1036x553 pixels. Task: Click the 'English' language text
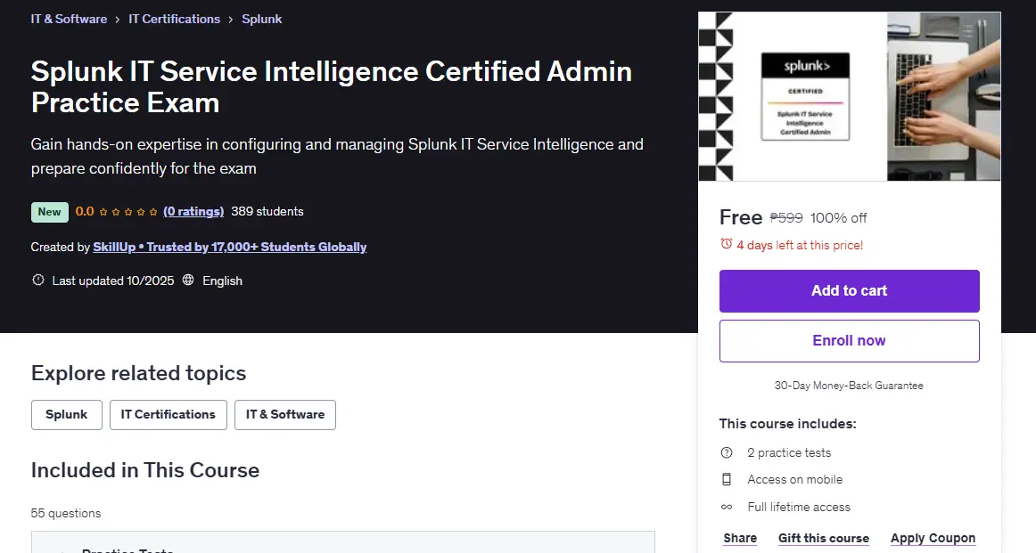pos(223,281)
